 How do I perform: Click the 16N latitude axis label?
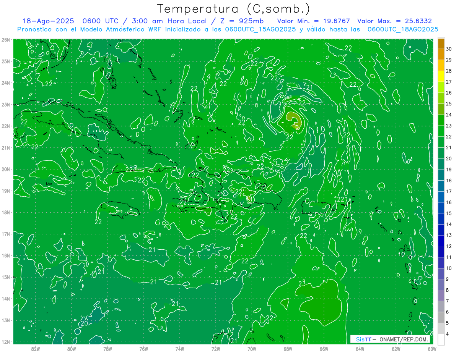pos(6,255)
